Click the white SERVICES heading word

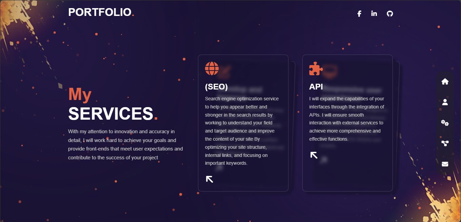(x=111, y=114)
